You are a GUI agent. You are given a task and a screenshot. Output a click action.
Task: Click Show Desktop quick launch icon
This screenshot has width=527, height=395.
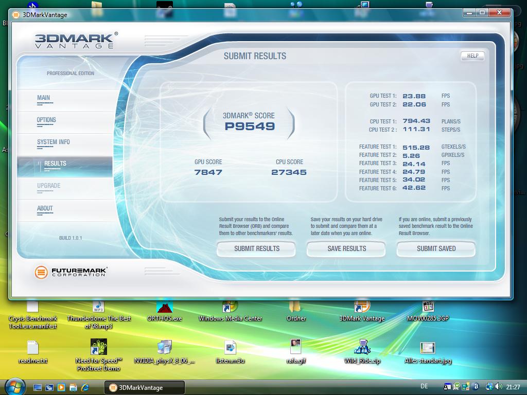(37, 388)
